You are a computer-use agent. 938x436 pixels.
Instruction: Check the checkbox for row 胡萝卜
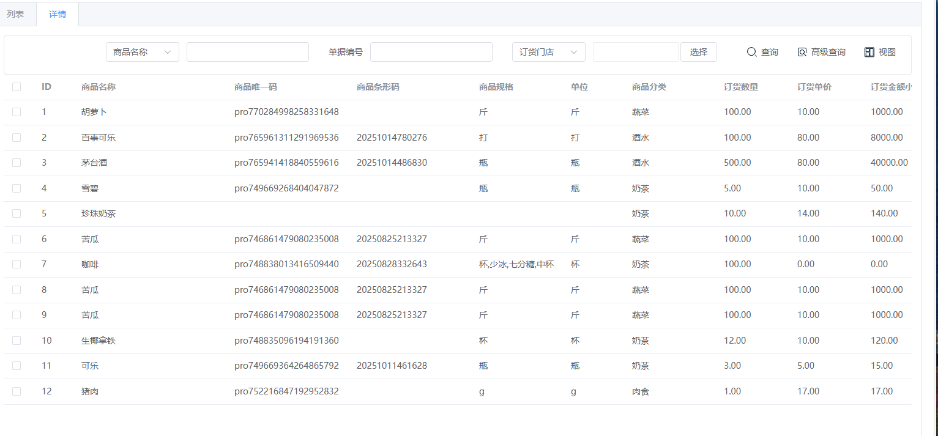[x=17, y=112]
